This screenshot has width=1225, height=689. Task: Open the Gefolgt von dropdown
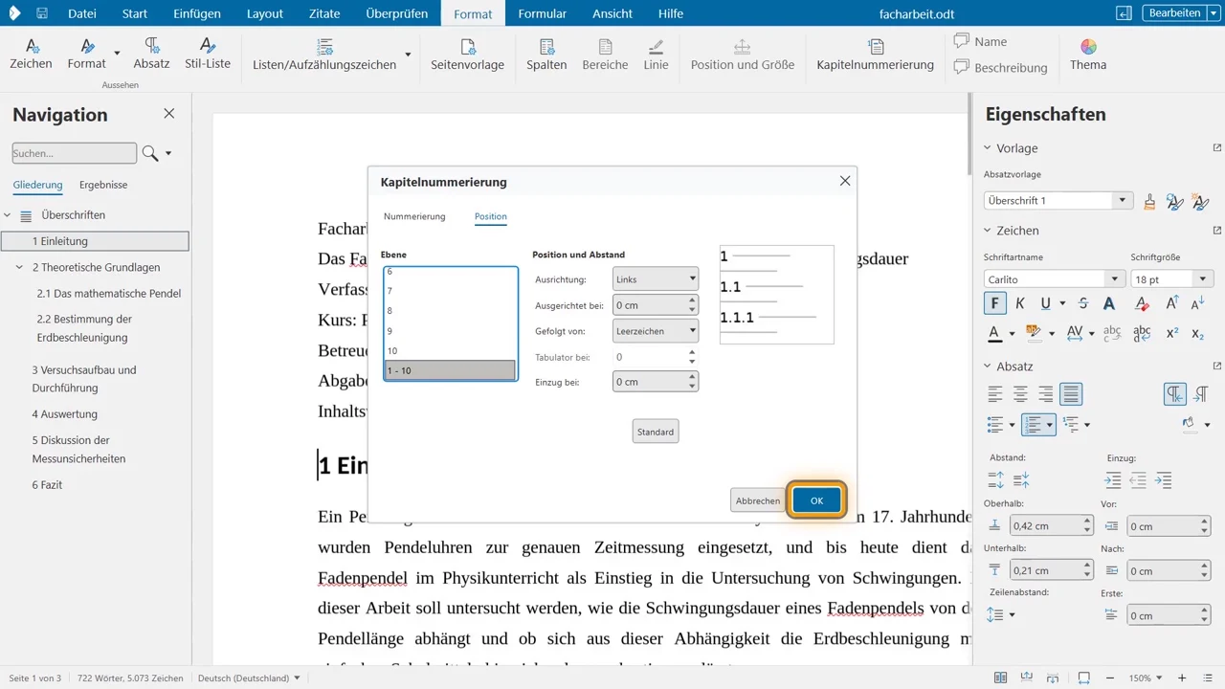click(655, 331)
